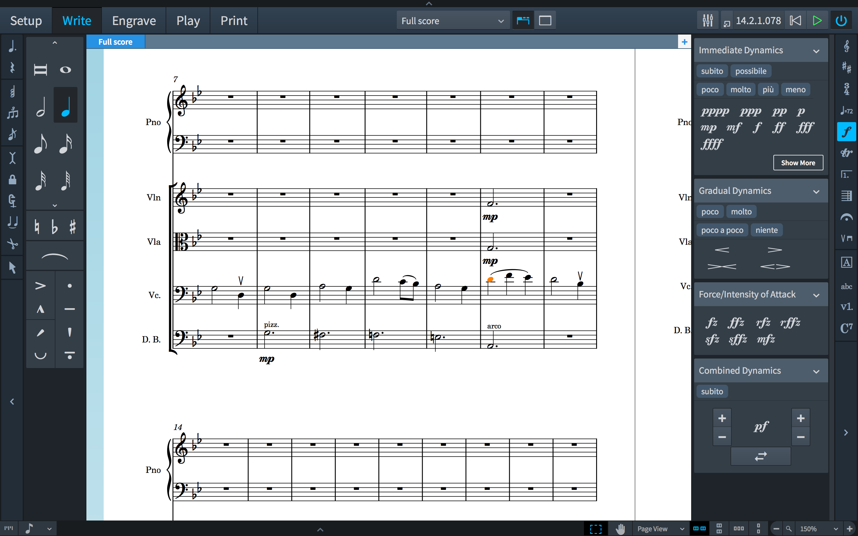Click the selected orange cello note
This screenshot has width=858, height=536.
[490, 280]
